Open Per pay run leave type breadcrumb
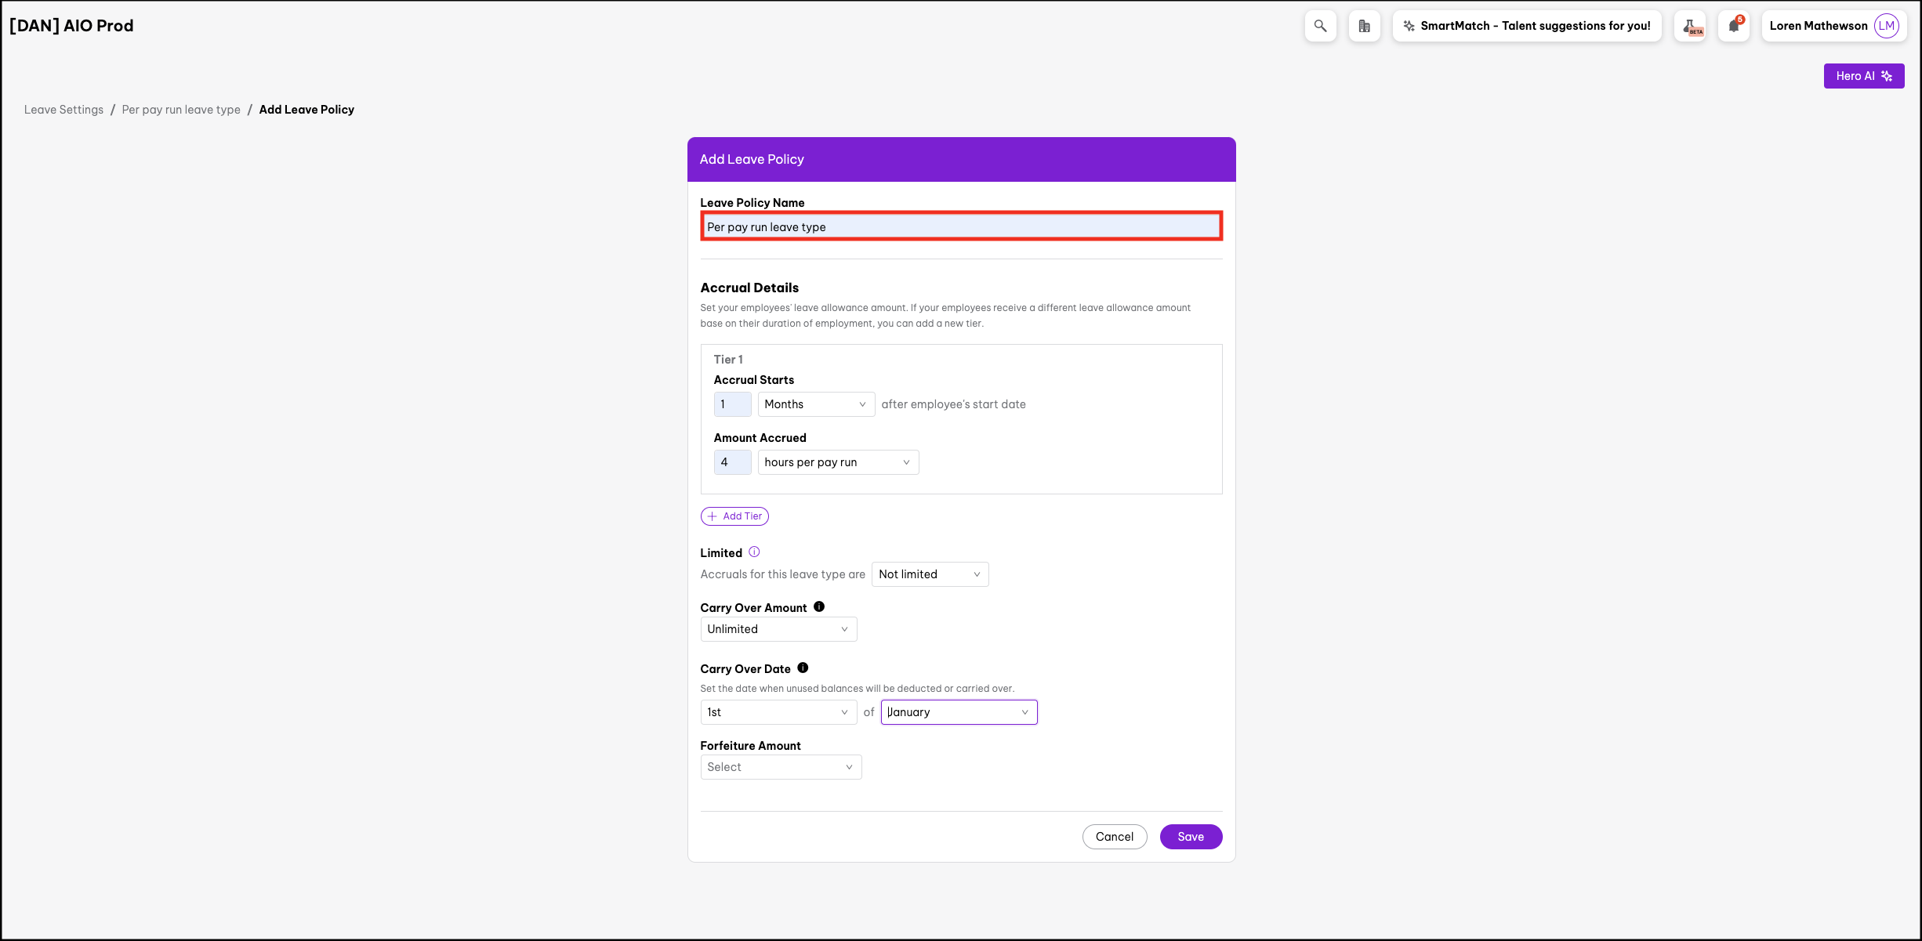 (x=181, y=110)
